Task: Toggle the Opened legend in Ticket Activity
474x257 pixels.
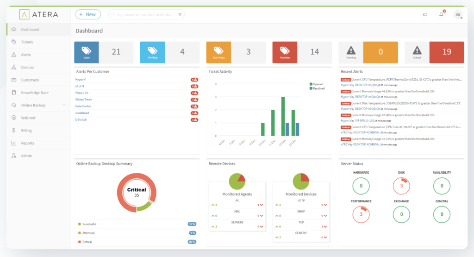Action: tap(317, 84)
